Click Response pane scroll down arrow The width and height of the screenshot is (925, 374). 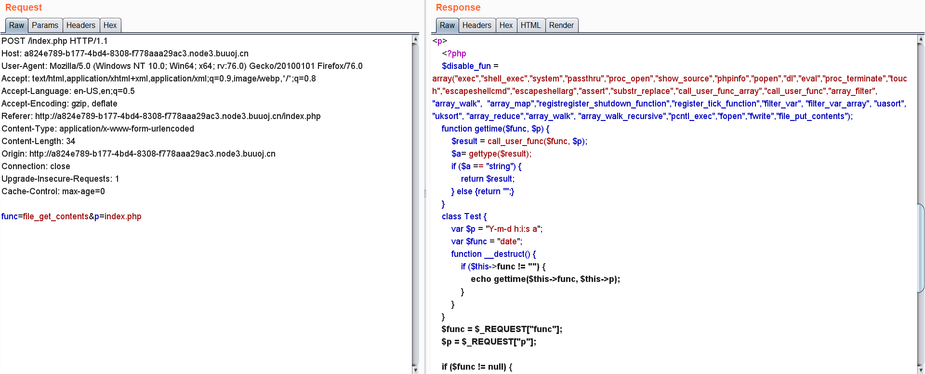click(921, 370)
